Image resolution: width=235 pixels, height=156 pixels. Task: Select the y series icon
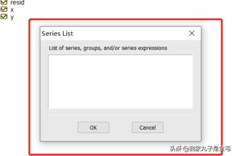pyautogui.click(x=4, y=16)
